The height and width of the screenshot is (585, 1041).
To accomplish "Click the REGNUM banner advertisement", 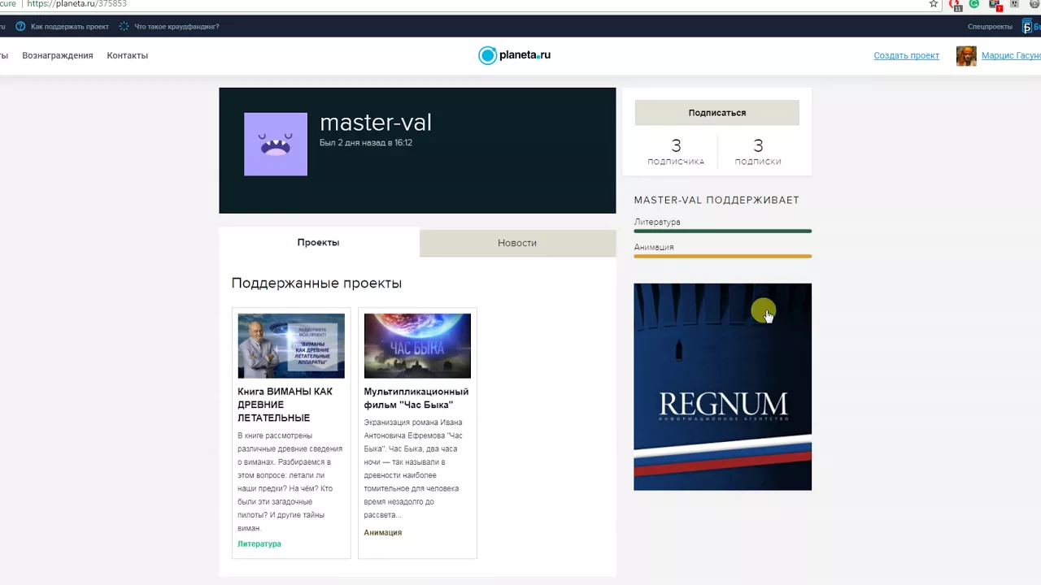I will [722, 387].
